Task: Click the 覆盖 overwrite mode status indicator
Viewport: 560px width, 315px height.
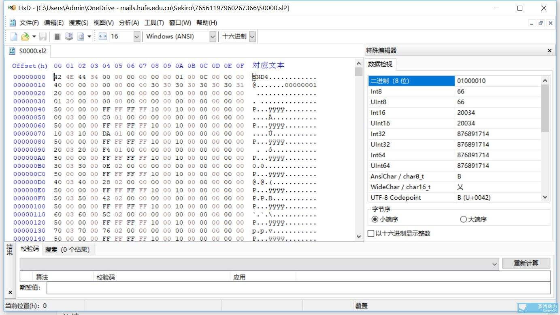Action: coord(362,306)
